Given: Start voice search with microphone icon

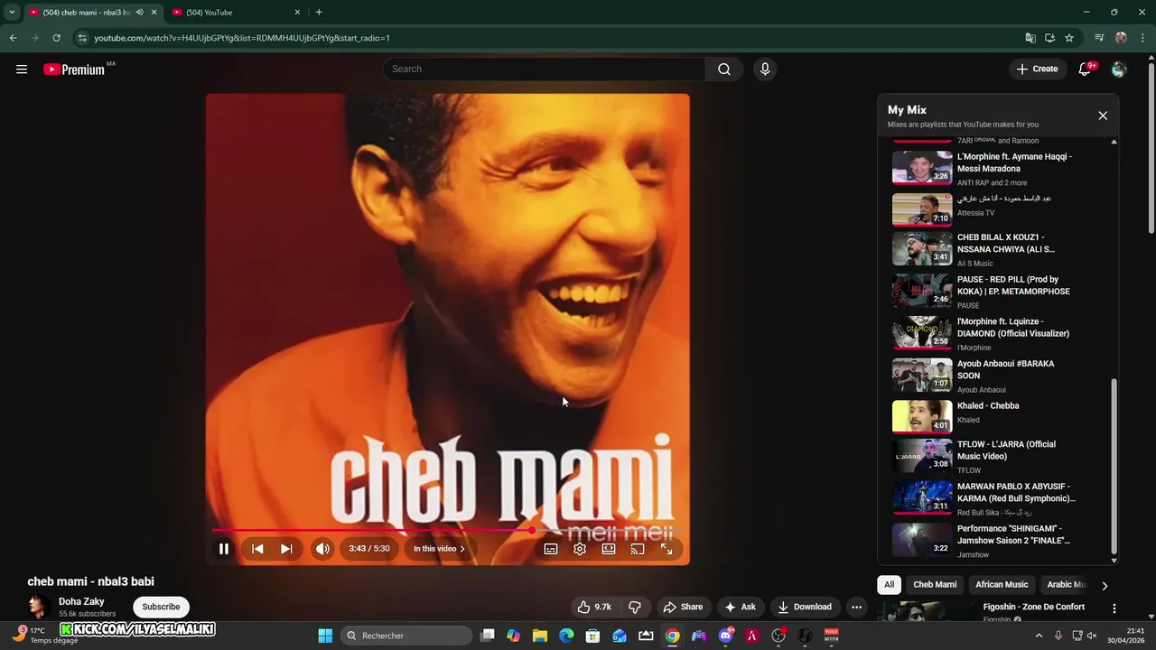Looking at the screenshot, I should point(765,69).
